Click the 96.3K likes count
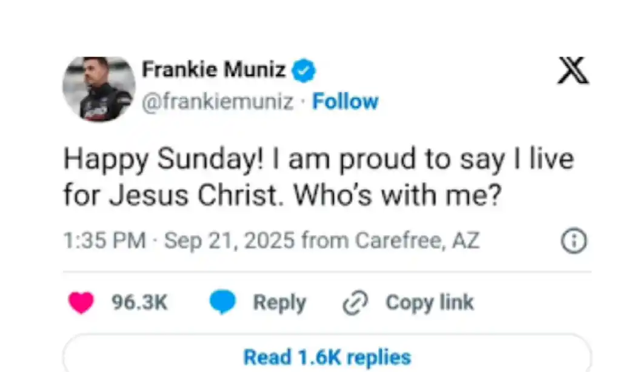 click(139, 303)
